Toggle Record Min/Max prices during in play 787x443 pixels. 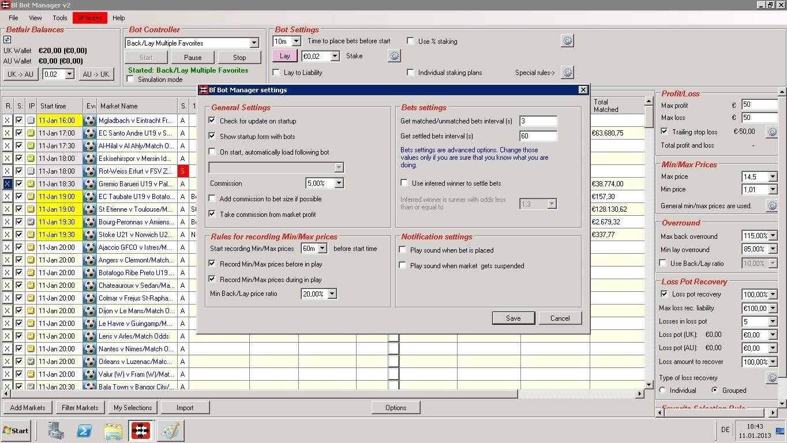[x=212, y=280]
